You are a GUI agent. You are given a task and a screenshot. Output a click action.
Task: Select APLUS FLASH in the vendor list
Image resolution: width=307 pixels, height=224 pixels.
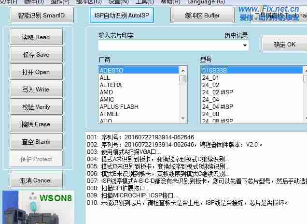tap(139, 107)
